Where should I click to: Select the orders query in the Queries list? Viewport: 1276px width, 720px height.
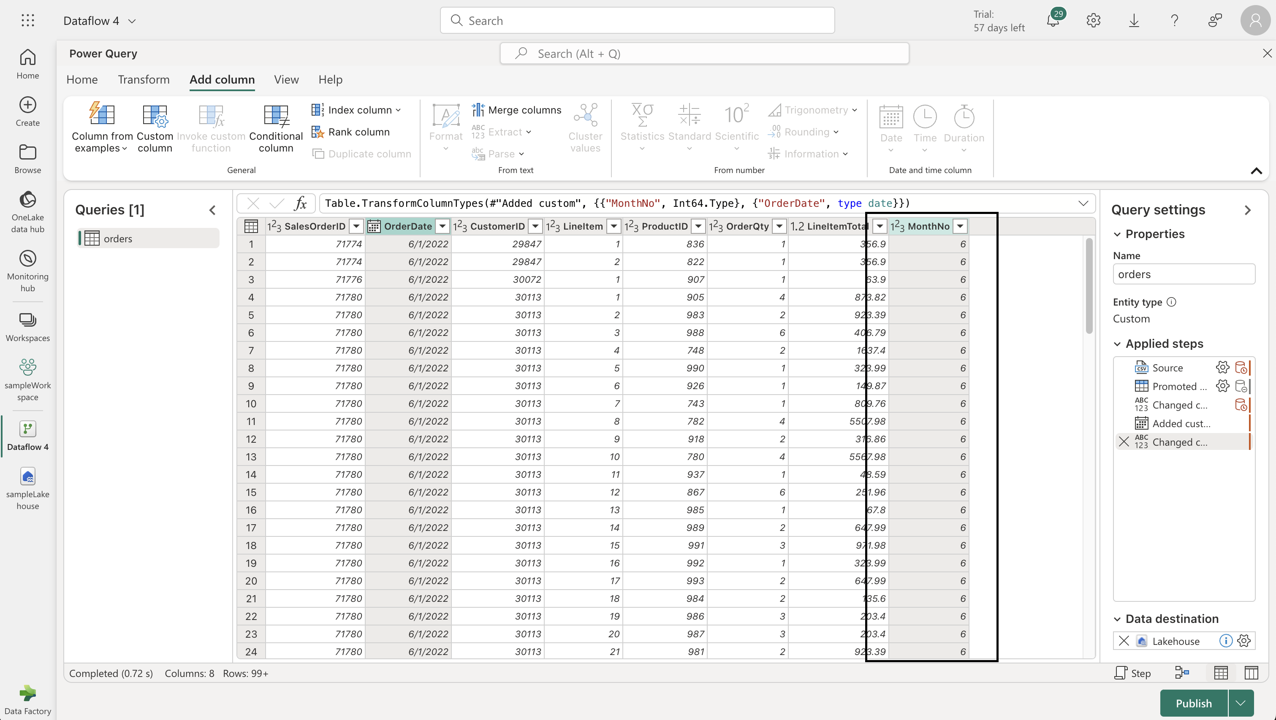click(x=149, y=238)
